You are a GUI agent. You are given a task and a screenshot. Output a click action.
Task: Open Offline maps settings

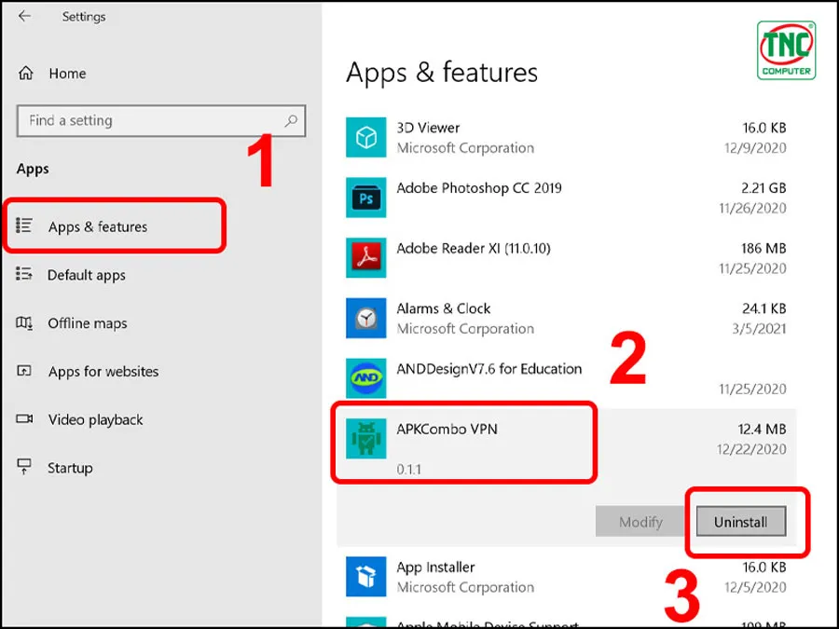(88, 323)
